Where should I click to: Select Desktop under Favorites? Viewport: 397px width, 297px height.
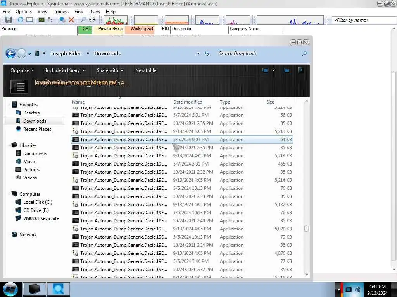pos(31,113)
